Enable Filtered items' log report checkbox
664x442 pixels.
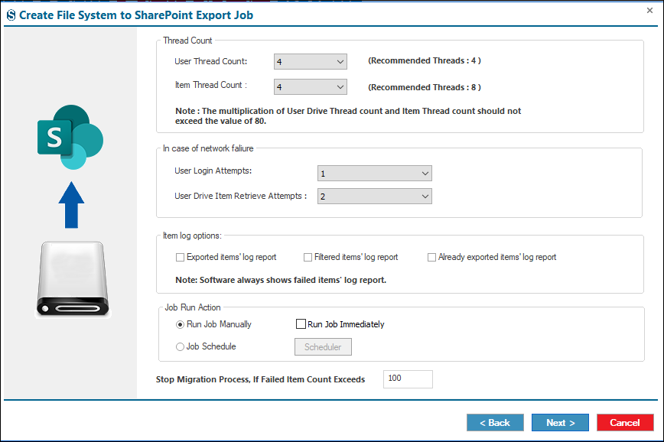(308, 258)
